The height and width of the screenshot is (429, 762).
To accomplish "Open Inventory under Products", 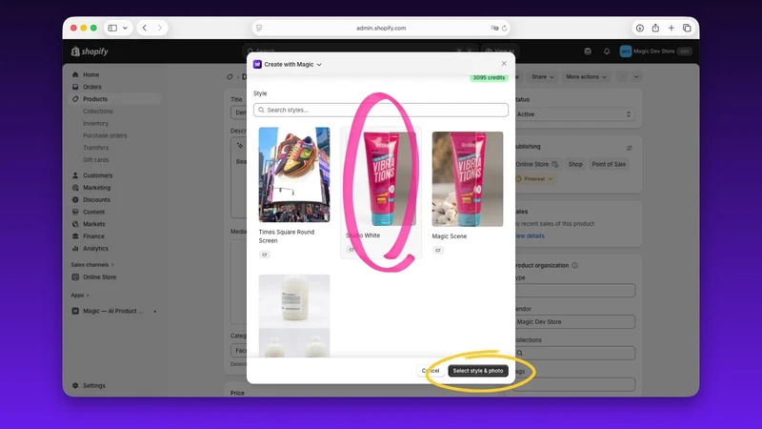I will [x=96, y=124].
